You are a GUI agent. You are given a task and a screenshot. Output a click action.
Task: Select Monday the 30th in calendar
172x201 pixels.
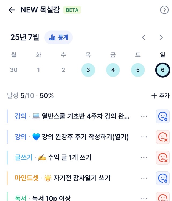click(x=14, y=70)
